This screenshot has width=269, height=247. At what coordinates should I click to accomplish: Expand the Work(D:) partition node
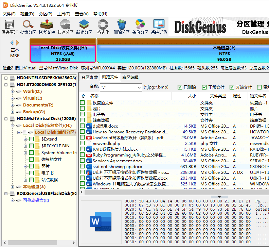12,92
